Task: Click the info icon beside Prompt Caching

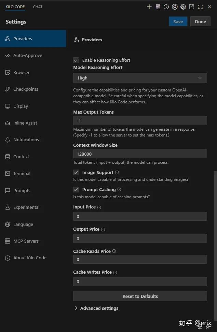Action: (x=119, y=189)
